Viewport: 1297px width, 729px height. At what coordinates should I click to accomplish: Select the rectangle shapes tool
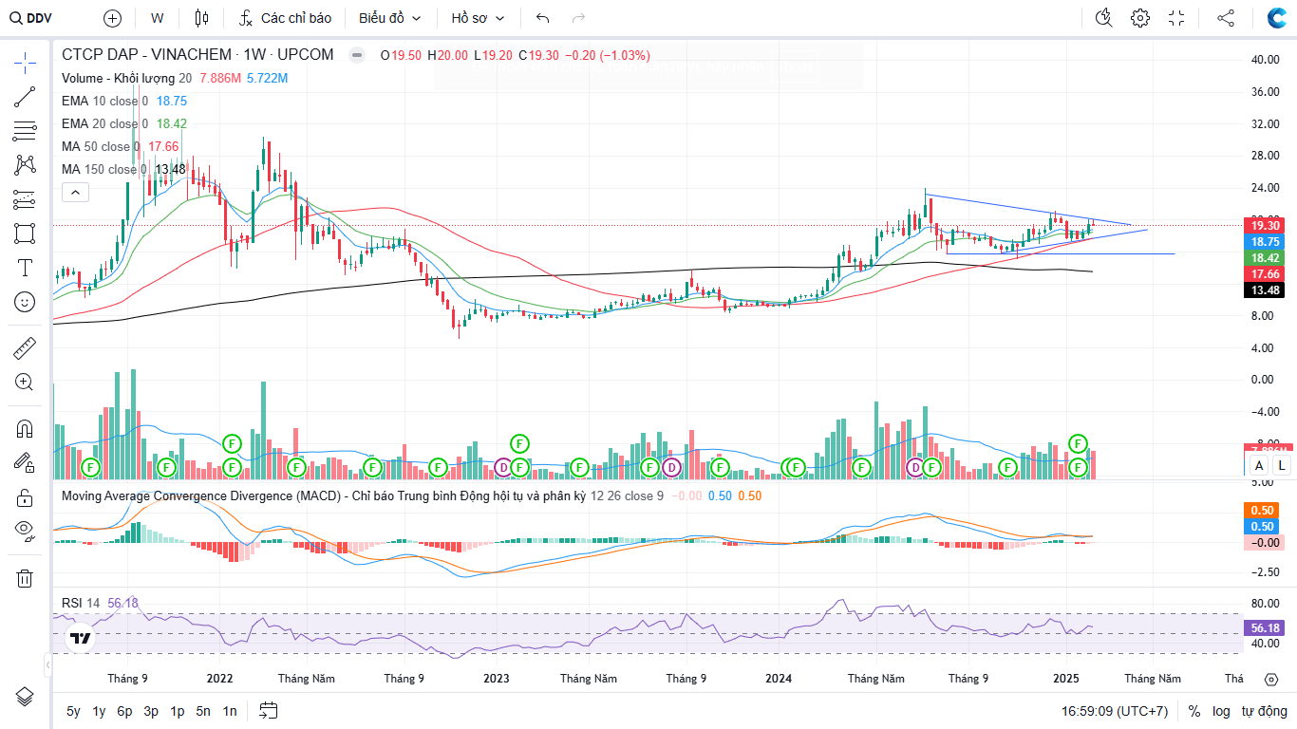(25, 234)
